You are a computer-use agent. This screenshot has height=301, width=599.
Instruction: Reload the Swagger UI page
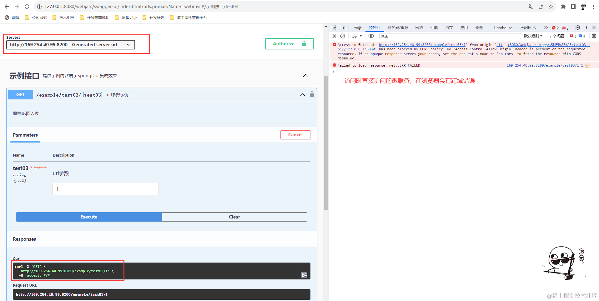pos(27,7)
